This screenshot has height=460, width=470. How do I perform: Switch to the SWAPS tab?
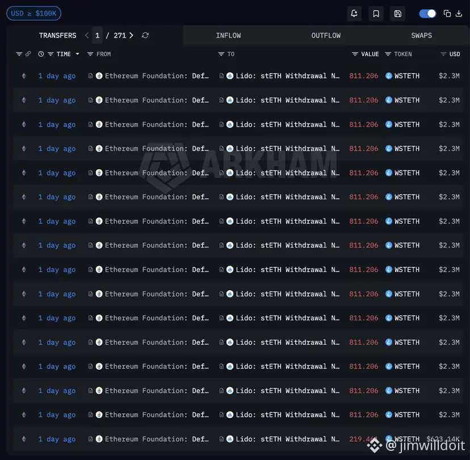[x=421, y=35]
